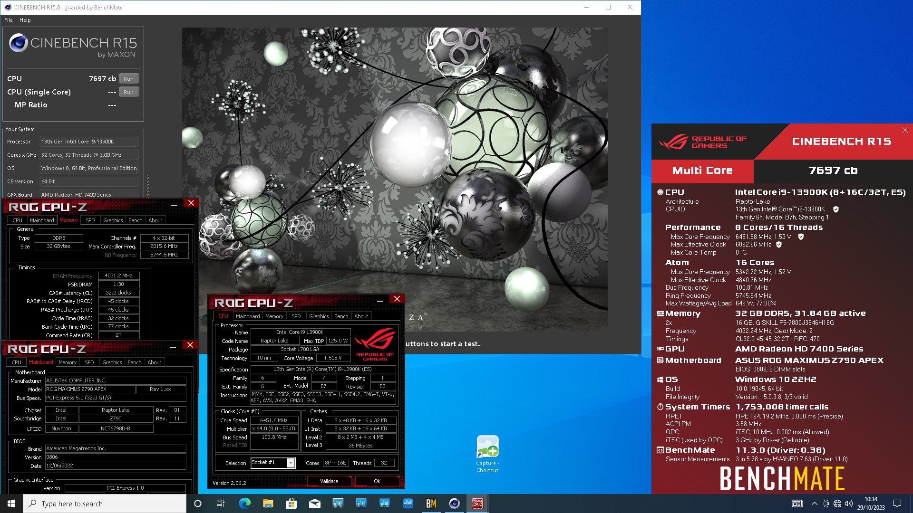Click the CAS# Latency 32.0 clocks value
This screenshot has width=913, height=513.
tap(119, 293)
